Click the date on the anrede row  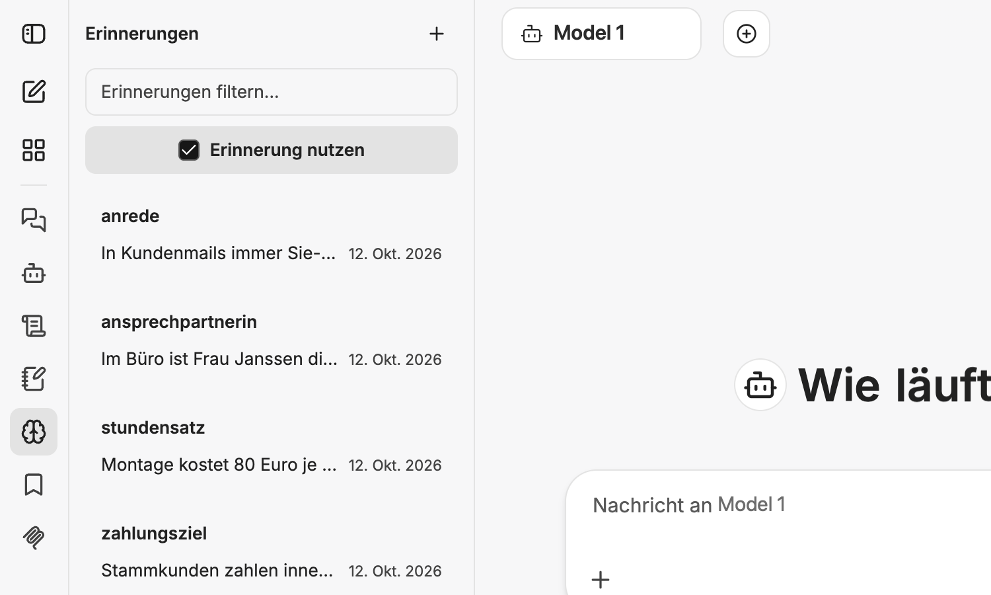(x=395, y=254)
